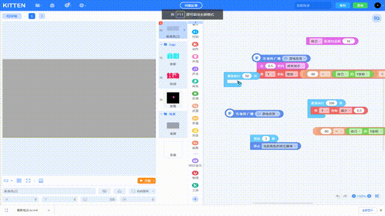Click the green Publish (发布) button

pyautogui.click(x=360, y=5)
